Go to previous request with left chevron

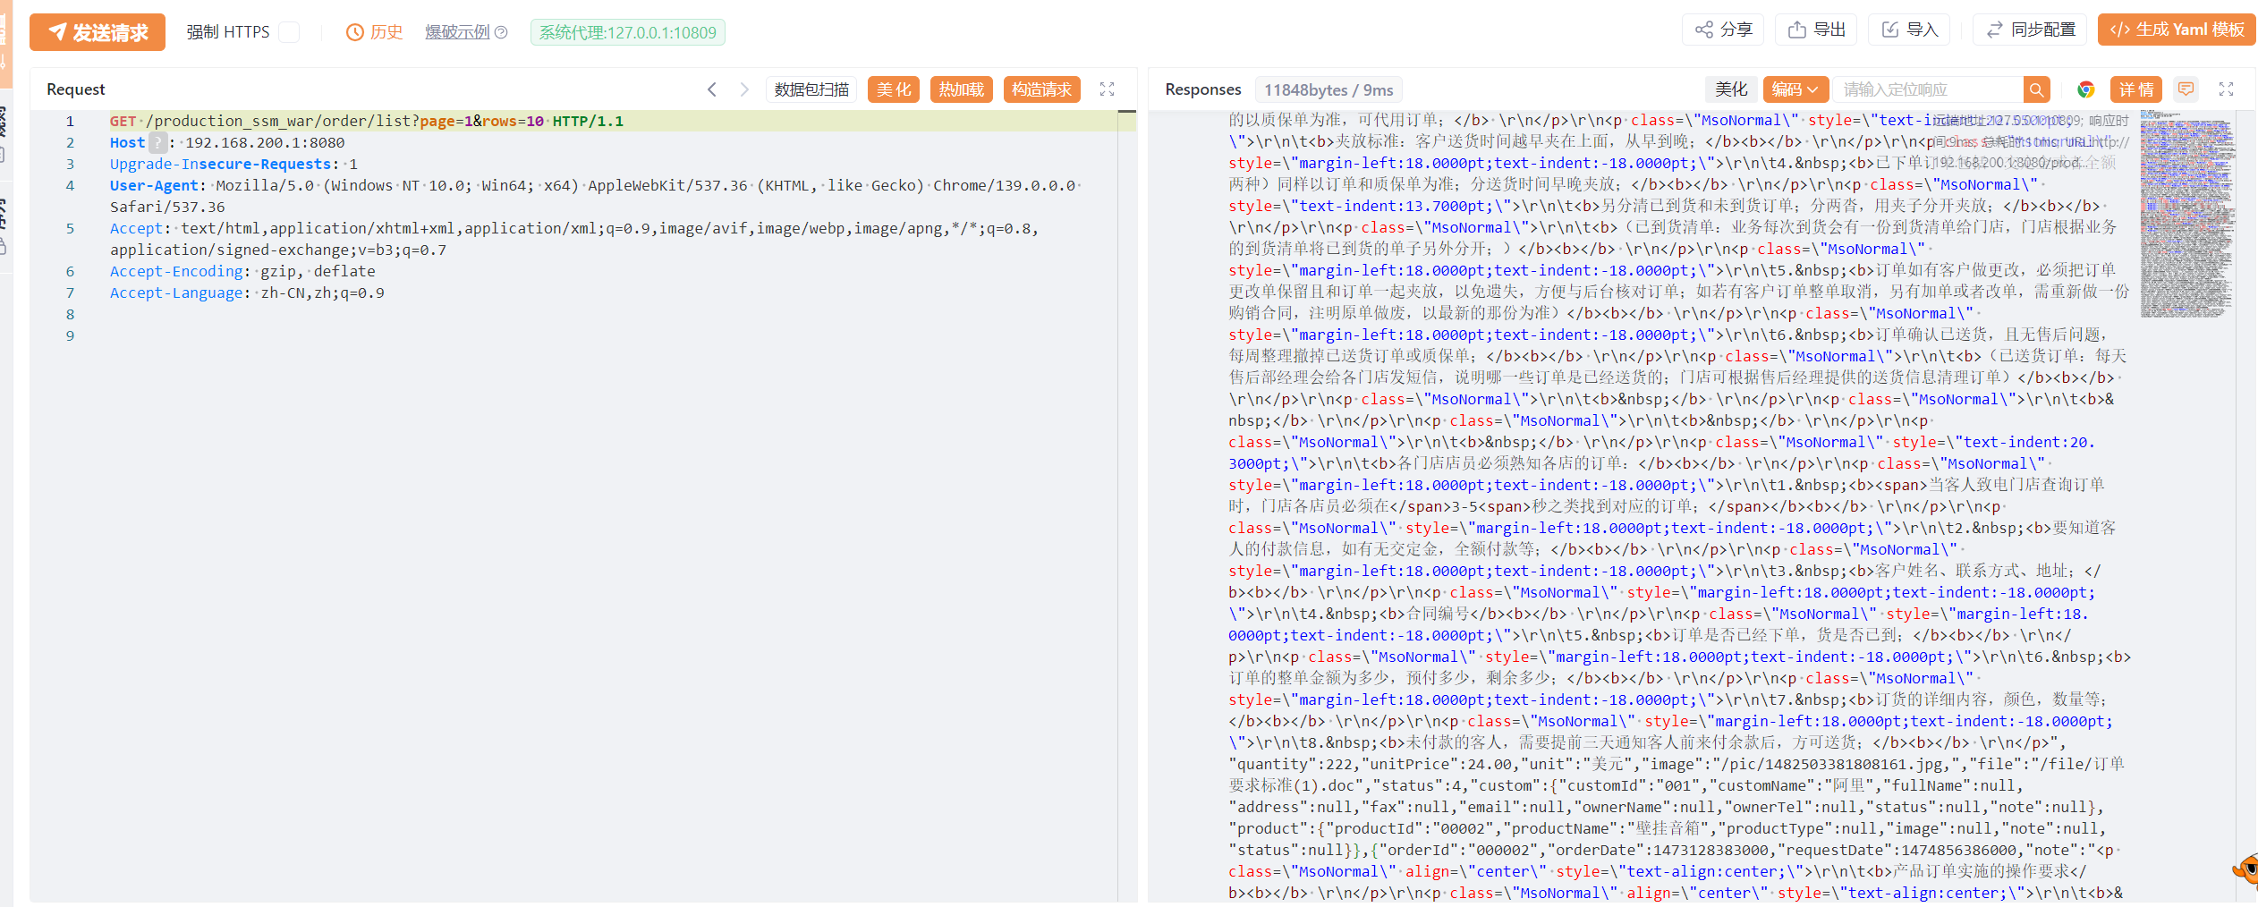[x=712, y=89]
